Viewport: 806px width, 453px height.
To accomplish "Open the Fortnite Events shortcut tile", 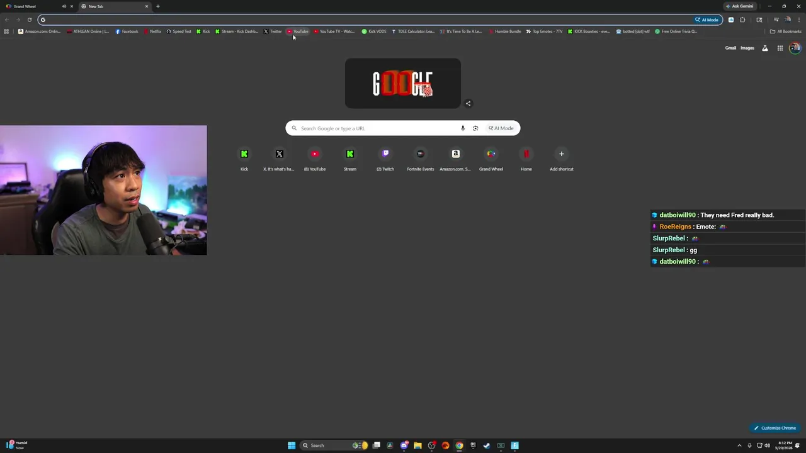I will (421, 159).
